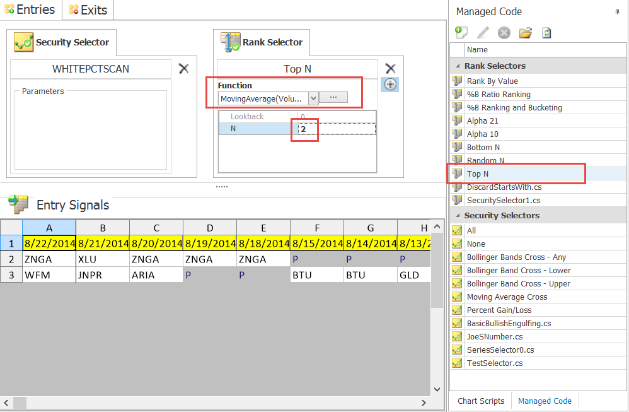The width and height of the screenshot is (629, 412).
Task: Remove the WHITEPCTSCAN security selector
Action: point(184,69)
